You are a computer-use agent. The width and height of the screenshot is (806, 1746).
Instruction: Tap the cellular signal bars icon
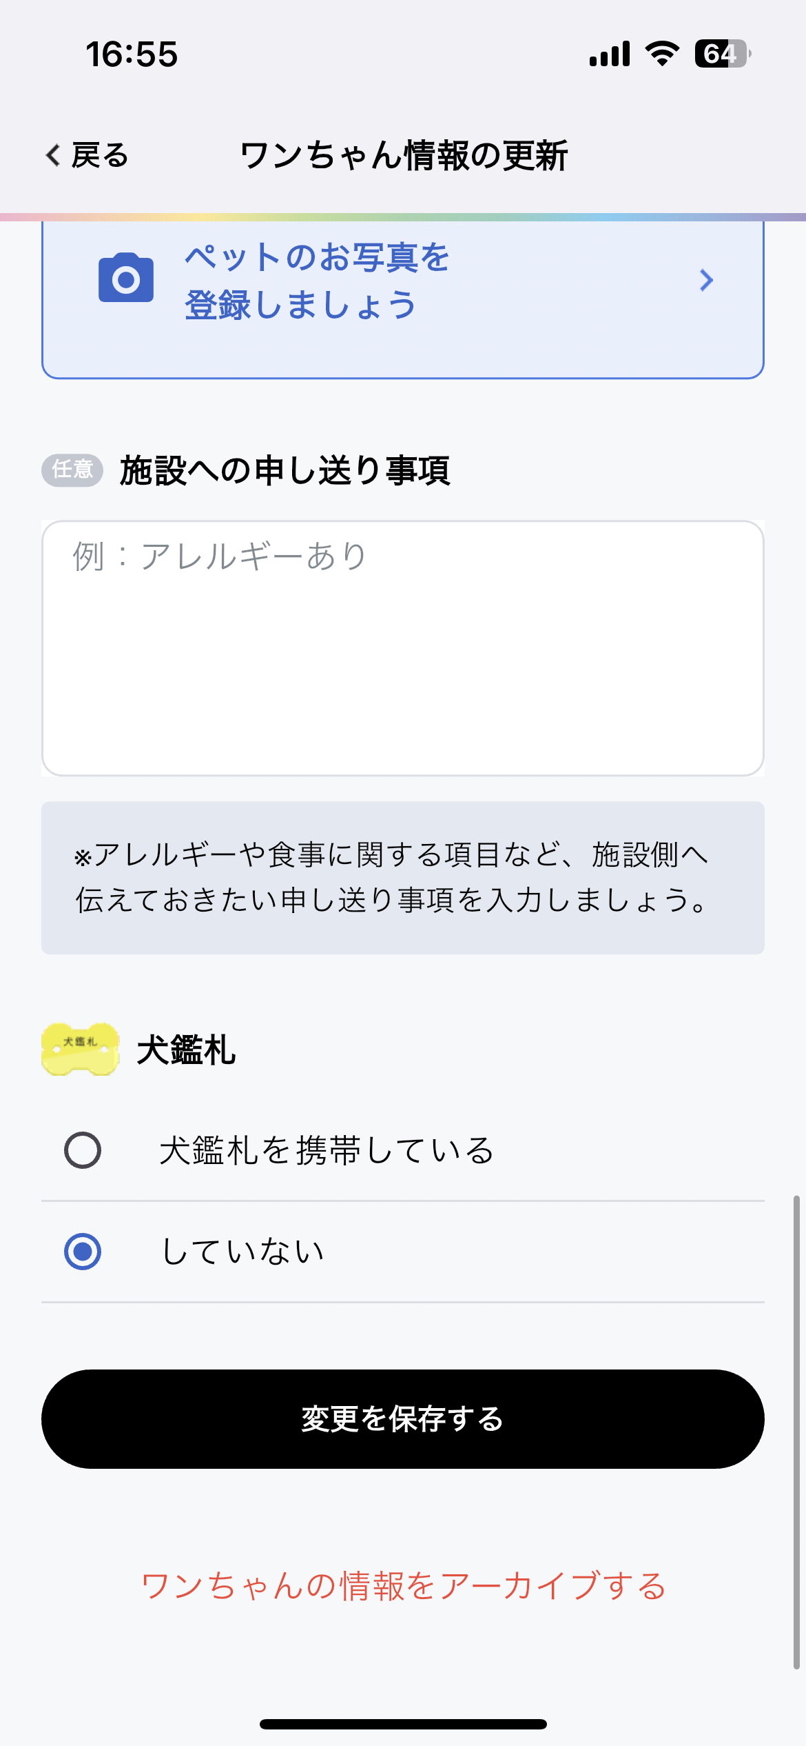point(610,54)
